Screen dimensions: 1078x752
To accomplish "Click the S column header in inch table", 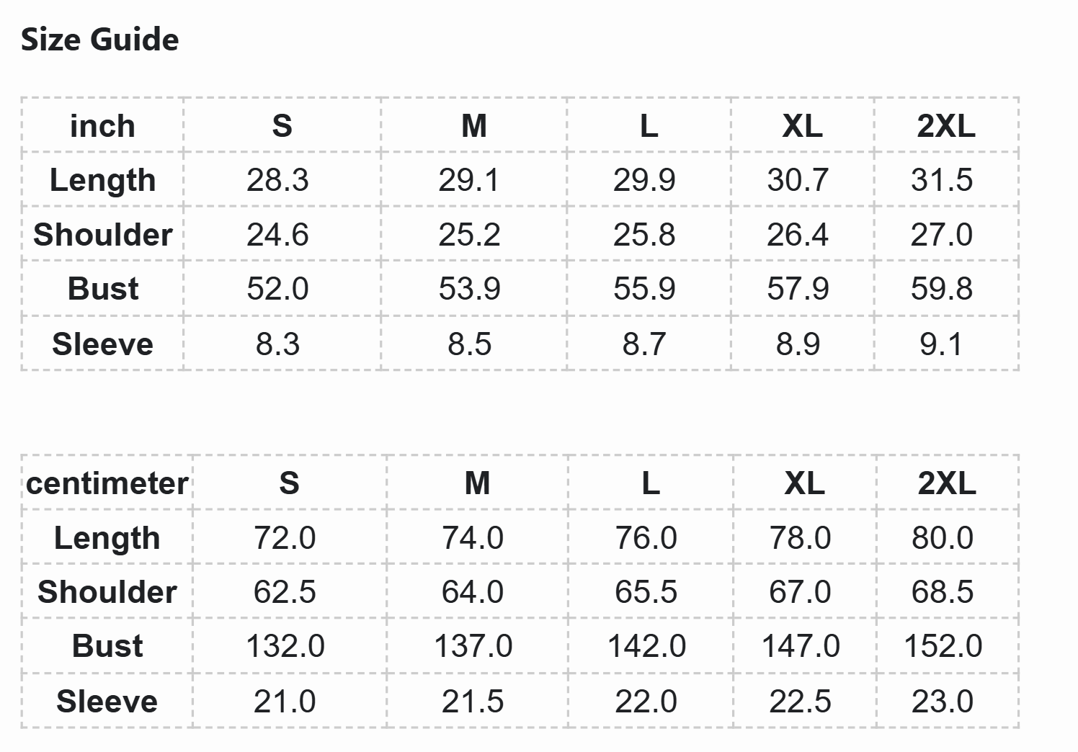I will coord(282,126).
